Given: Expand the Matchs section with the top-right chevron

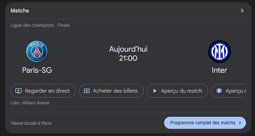Looking at the screenshot, I should (x=242, y=11).
